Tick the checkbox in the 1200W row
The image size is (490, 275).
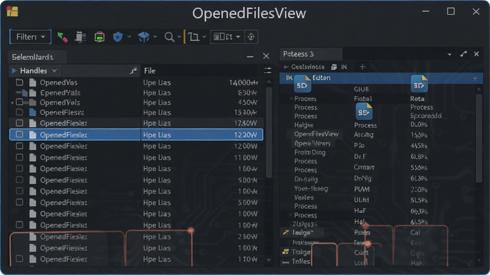19,146
